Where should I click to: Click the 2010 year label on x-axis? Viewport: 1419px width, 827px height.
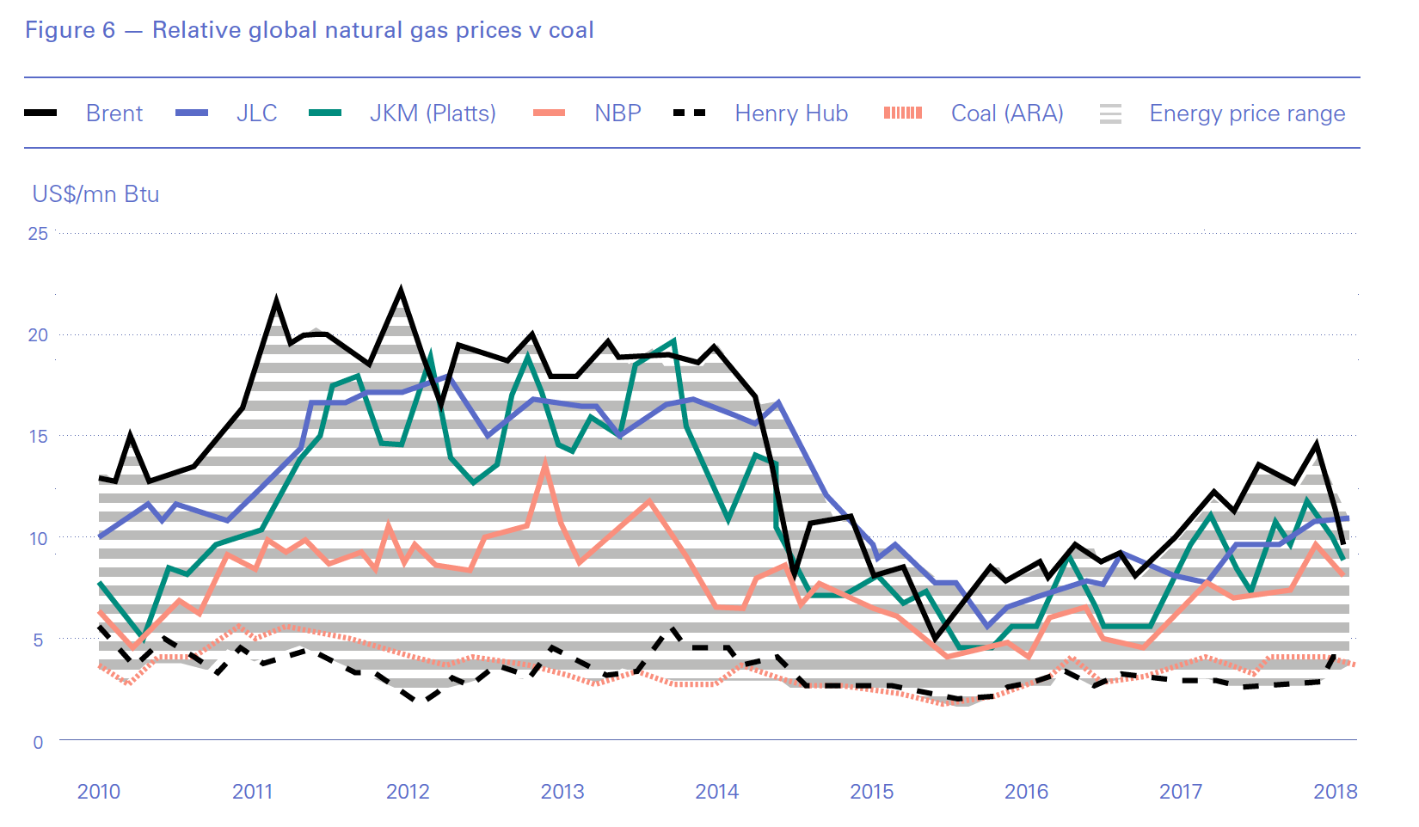pyautogui.click(x=99, y=792)
